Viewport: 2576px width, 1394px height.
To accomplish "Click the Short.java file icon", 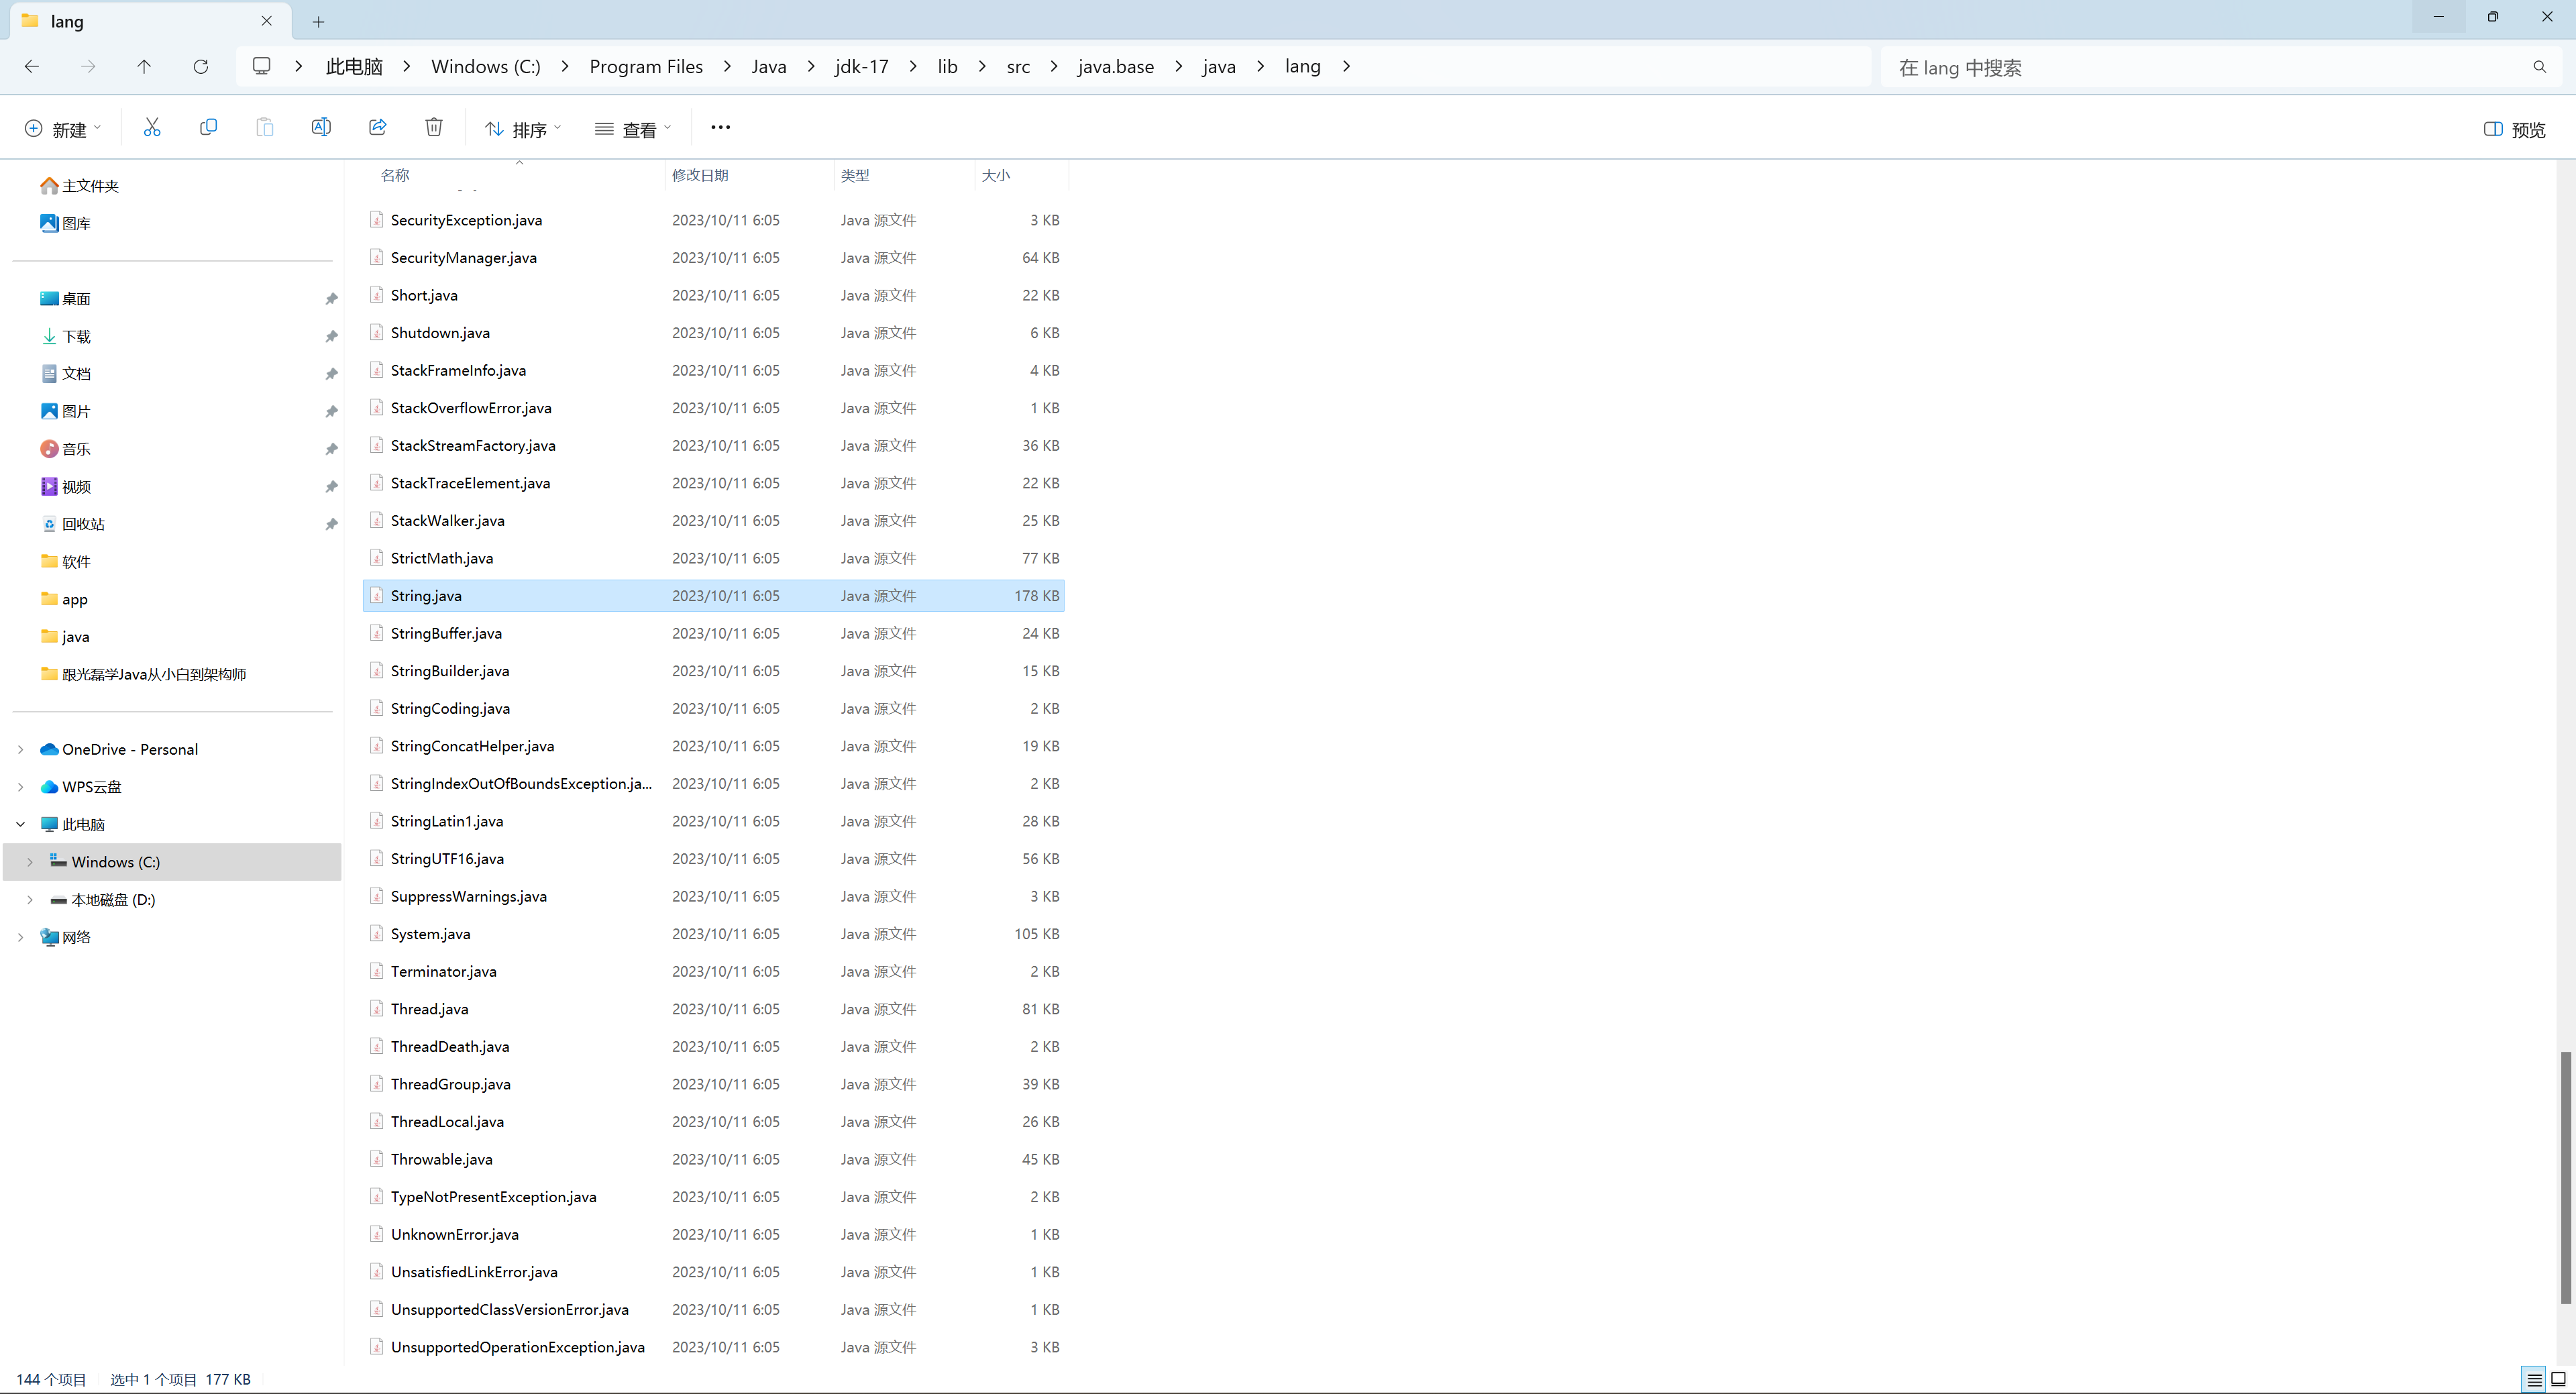I will [x=376, y=295].
